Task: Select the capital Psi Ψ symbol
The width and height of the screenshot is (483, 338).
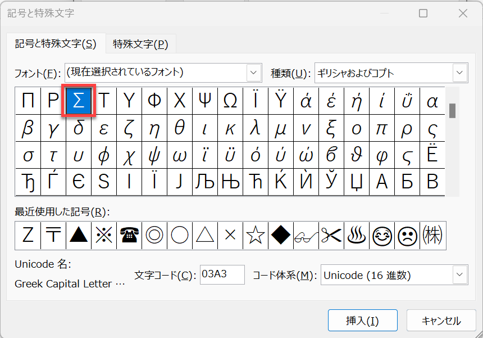Action: 205,101
